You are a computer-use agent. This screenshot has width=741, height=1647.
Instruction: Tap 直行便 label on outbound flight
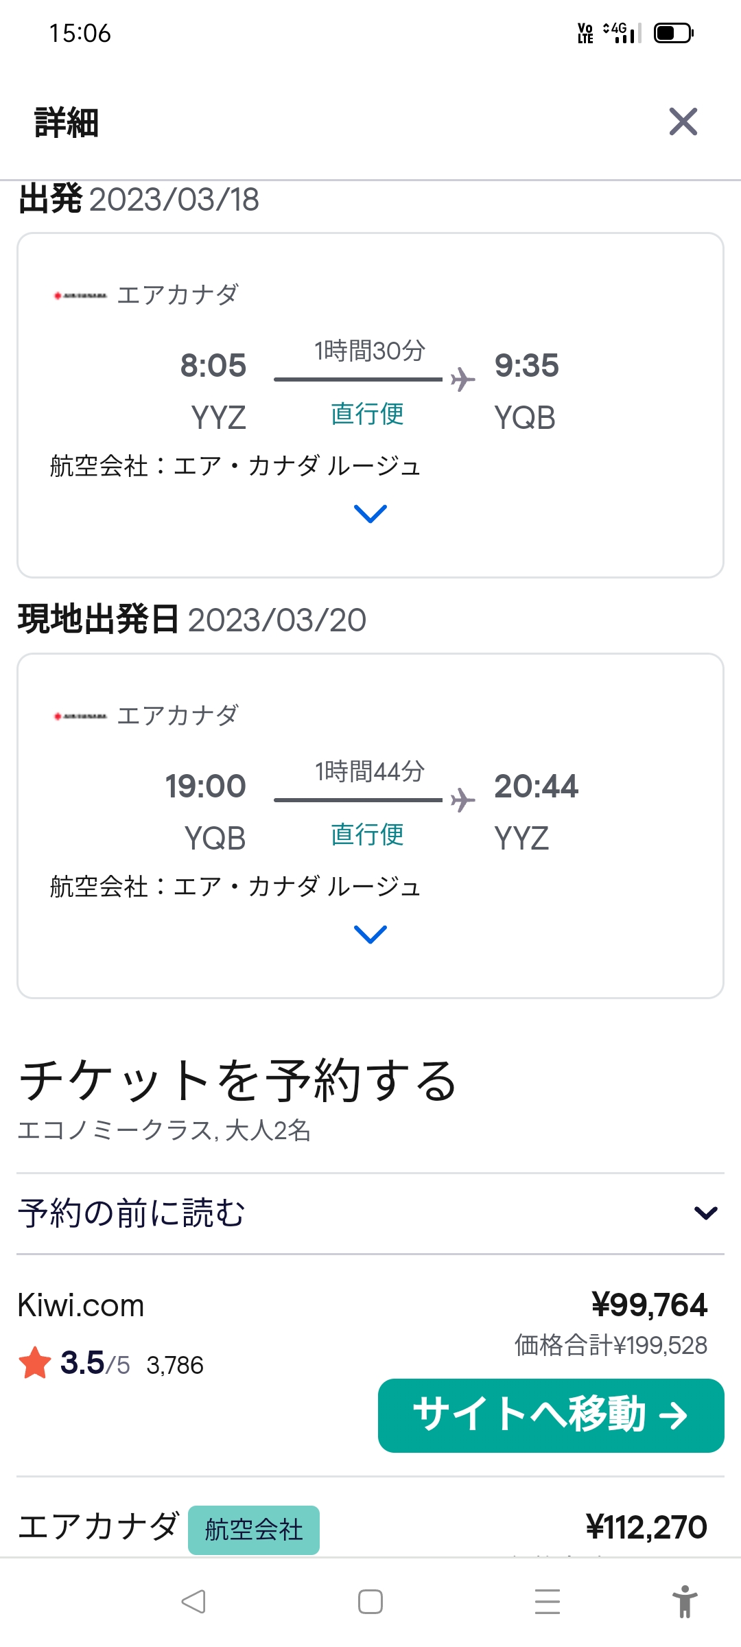point(367,414)
